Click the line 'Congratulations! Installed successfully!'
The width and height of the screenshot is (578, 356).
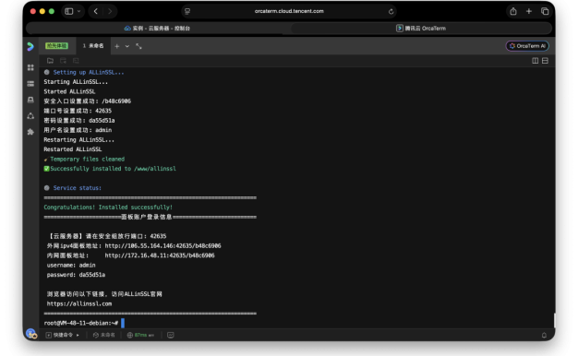(x=108, y=208)
